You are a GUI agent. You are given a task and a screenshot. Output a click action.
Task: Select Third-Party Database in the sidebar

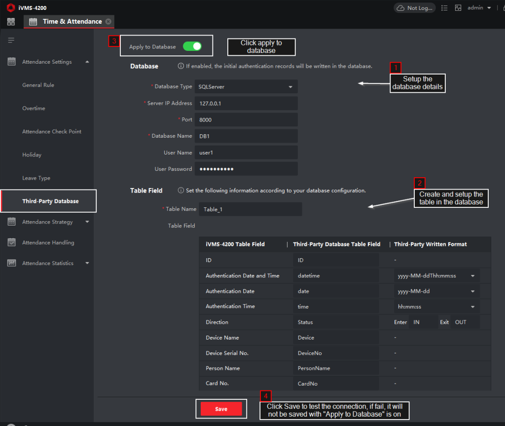click(48, 201)
